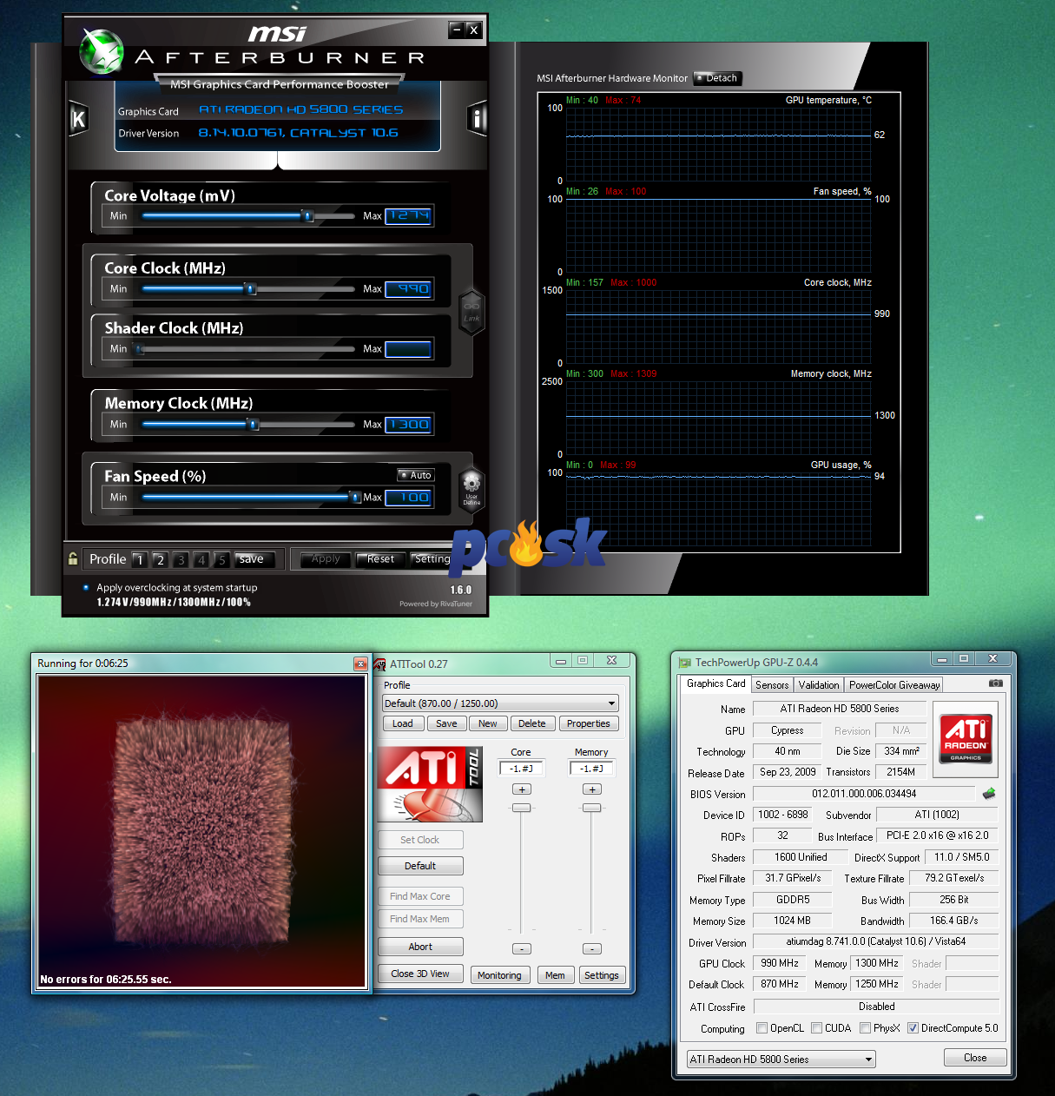Click the Afterburner Apply button
The height and width of the screenshot is (1096, 1055).
326,559
